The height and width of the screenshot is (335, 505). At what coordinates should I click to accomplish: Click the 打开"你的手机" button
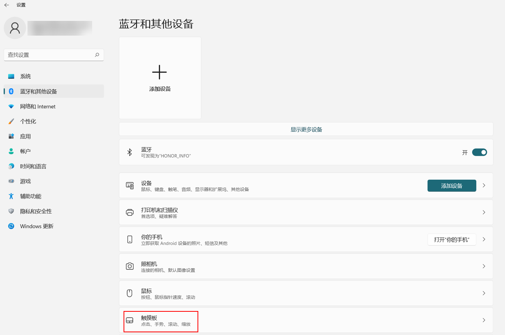coord(452,239)
